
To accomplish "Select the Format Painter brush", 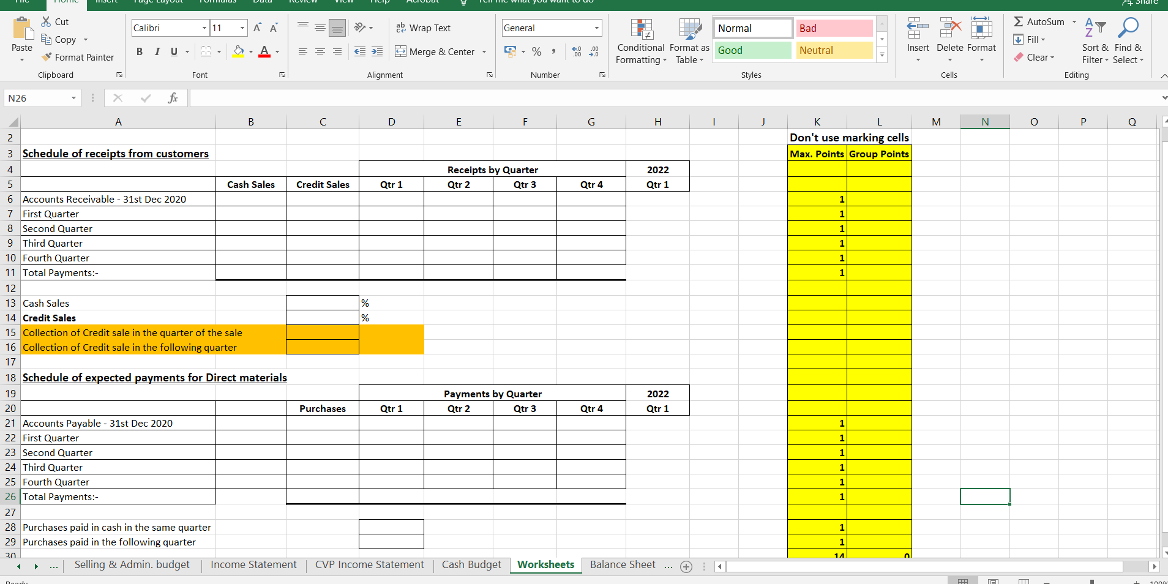I will tap(47, 57).
